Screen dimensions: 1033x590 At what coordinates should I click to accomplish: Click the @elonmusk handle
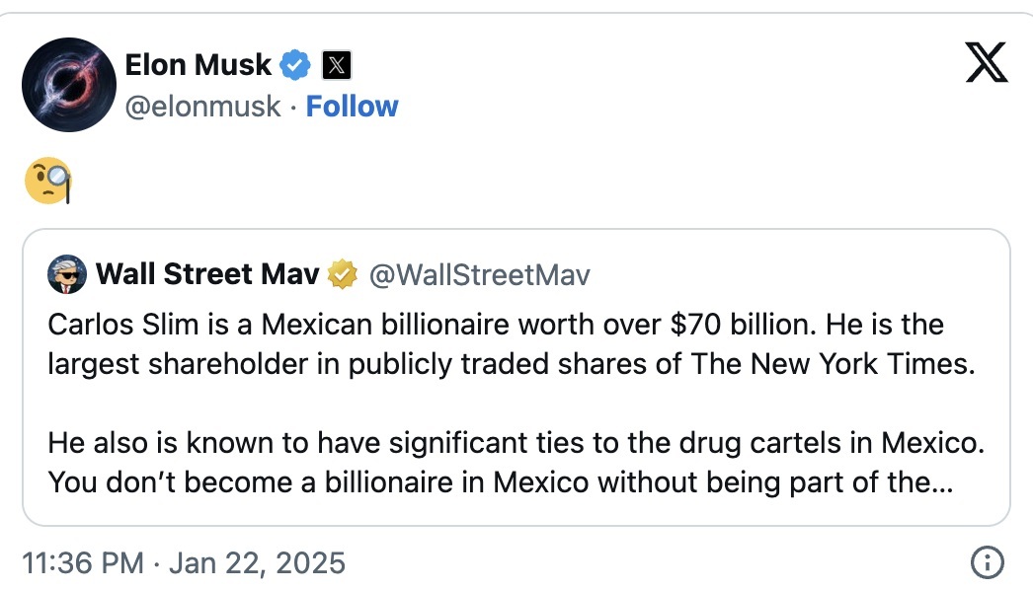[x=202, y=107]
